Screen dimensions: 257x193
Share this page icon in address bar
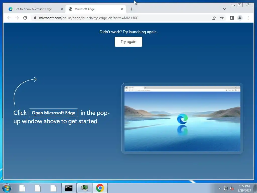pos(214,18)
